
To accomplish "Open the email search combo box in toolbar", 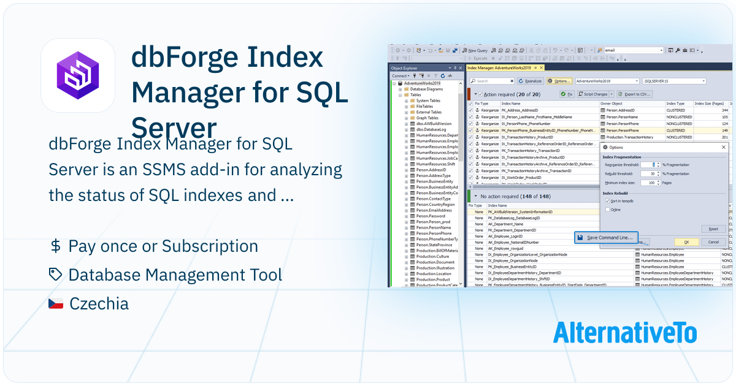I will 661,50.
